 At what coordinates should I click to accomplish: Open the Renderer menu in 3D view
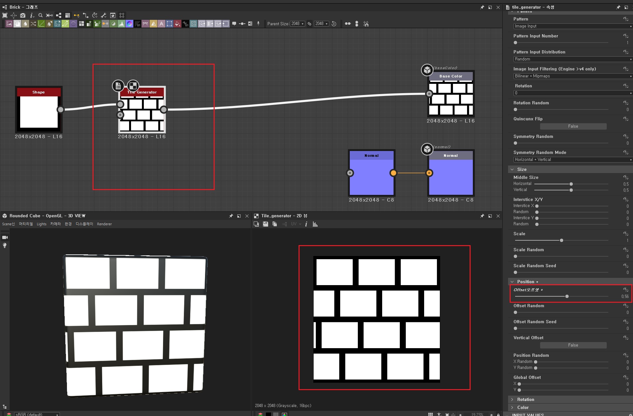click(x=104, y=224)
